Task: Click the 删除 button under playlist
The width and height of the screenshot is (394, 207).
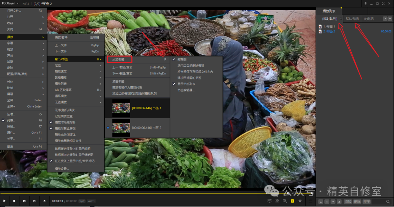Action: pos(357,202)
